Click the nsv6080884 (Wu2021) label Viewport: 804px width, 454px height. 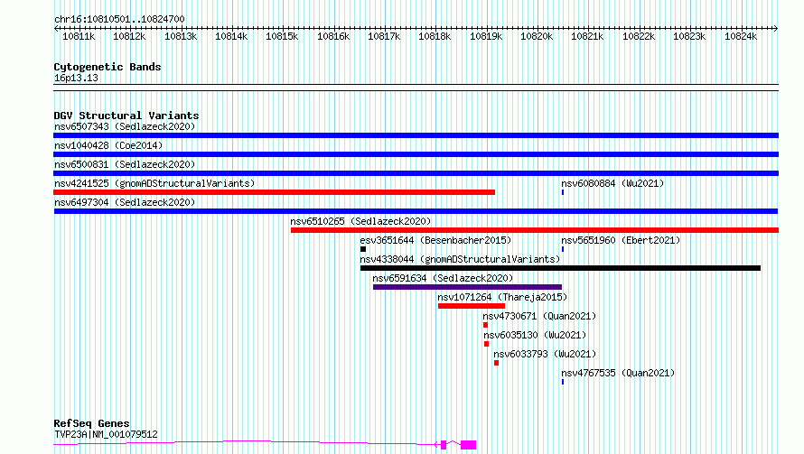point(612,183)
